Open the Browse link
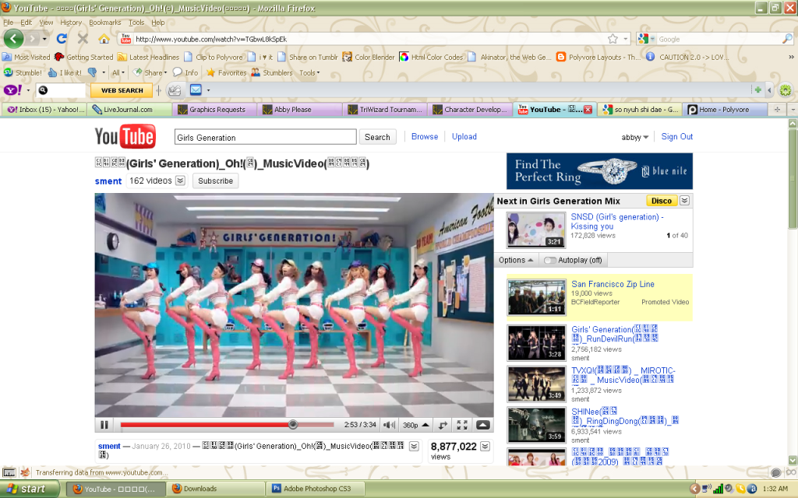 [425, 137]
